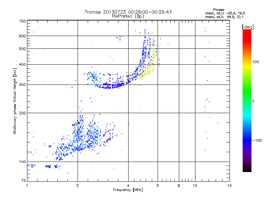270x202 pixels.
Task: Click the y-axis tick label '75'
Action: pos(24,180)
